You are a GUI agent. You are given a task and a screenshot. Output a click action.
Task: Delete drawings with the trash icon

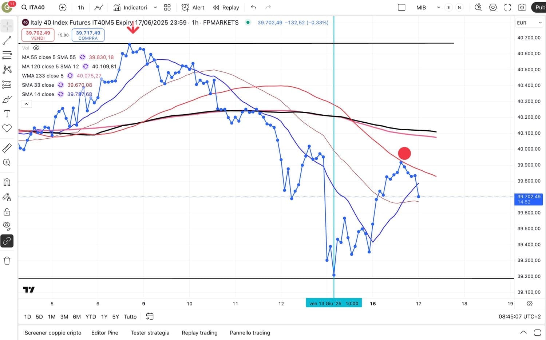tap(7, 261)
